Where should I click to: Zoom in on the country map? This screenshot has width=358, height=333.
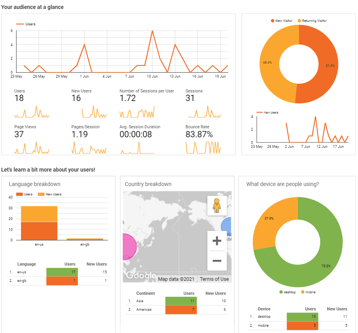pos(217,241)
